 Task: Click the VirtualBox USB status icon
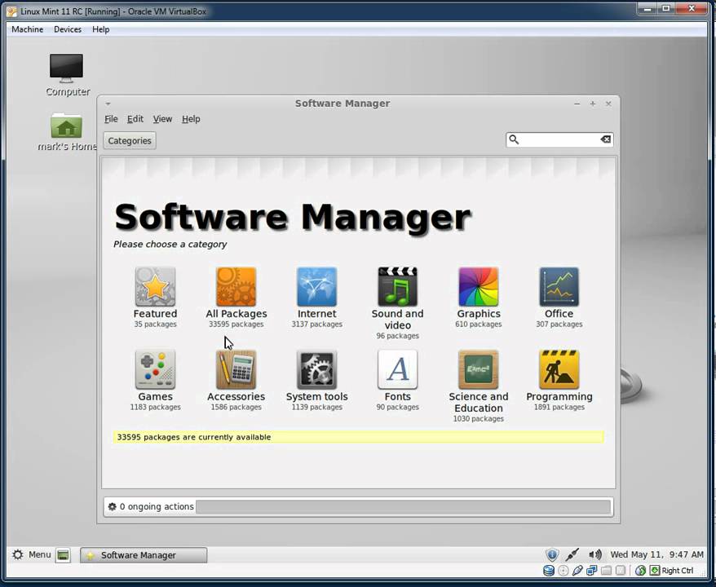(x=577, y=571)
